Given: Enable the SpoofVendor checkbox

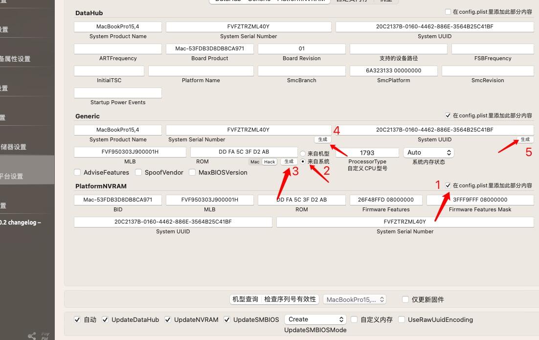Looking at the screenshot, I should coord(138,172).
